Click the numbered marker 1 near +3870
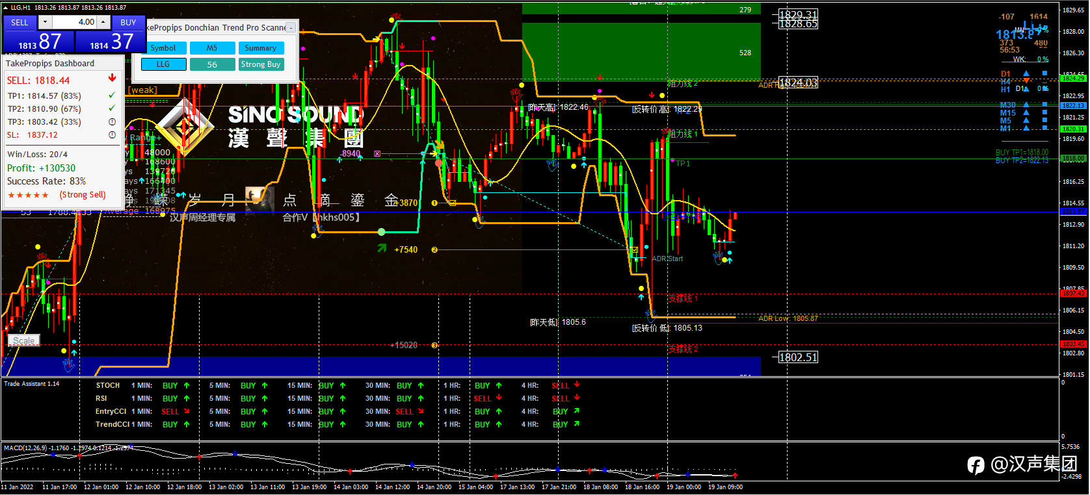Screen dimensions: 1090x495 pos(434,203)
